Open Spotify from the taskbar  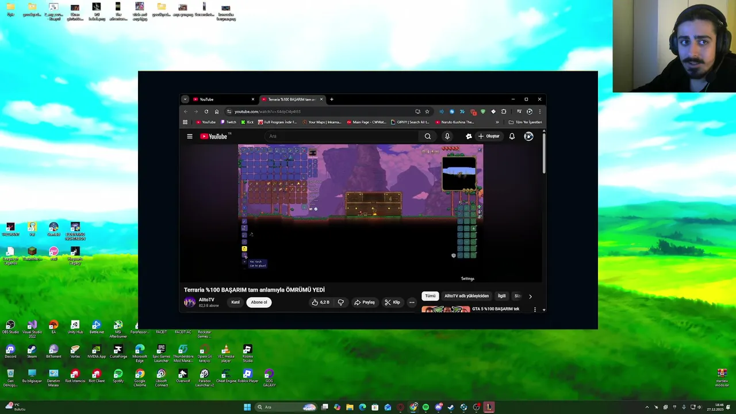425,407
